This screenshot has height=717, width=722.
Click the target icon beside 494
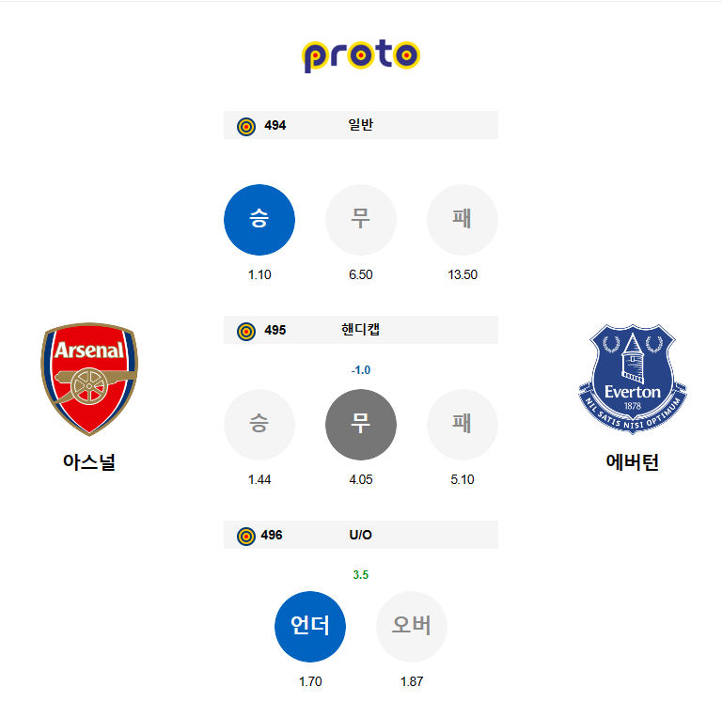246,126
